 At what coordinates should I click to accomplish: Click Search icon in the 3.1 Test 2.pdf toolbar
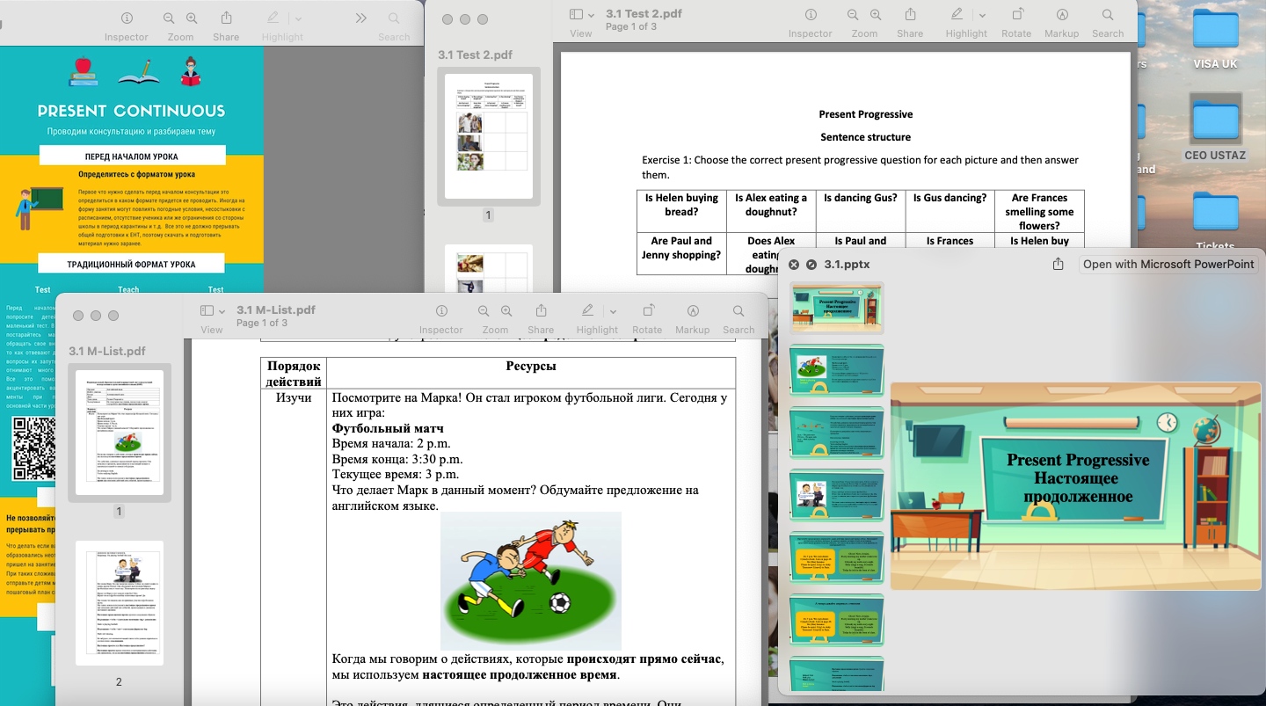[1108, 16]
